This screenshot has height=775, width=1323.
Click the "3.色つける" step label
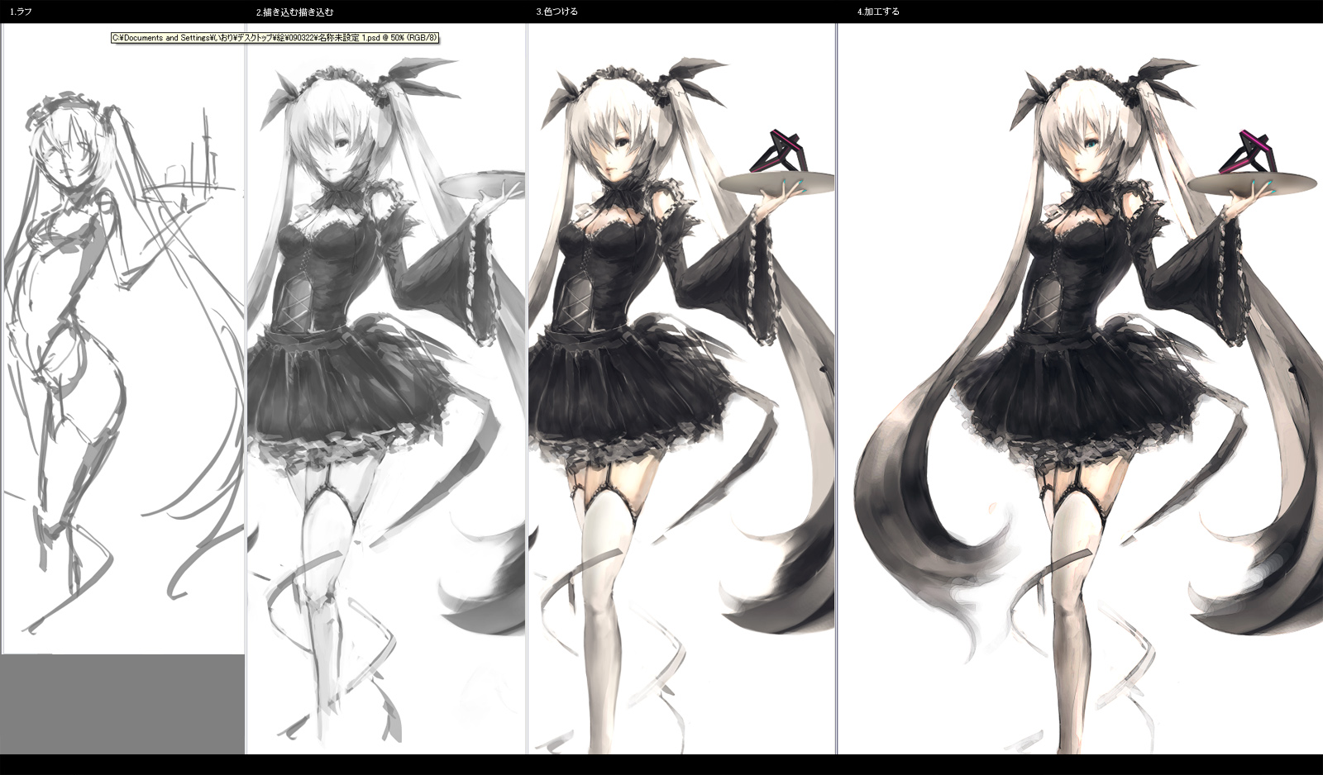[556, 12]
